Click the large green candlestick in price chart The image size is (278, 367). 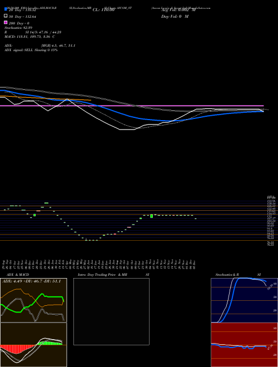click(151, 216)
